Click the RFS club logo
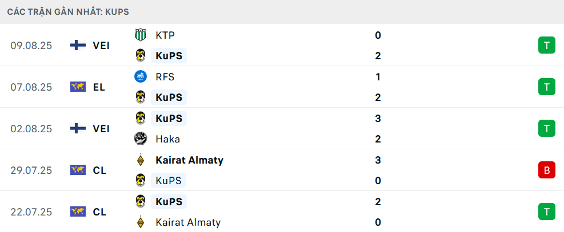 coord(140,77)
